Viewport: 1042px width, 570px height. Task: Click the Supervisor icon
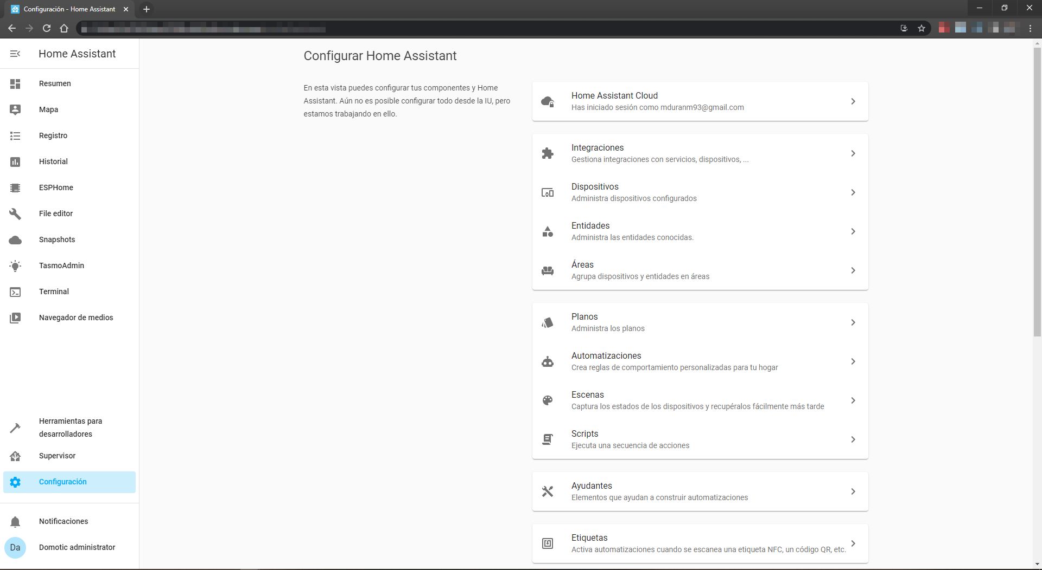click(x=15, y=456)
